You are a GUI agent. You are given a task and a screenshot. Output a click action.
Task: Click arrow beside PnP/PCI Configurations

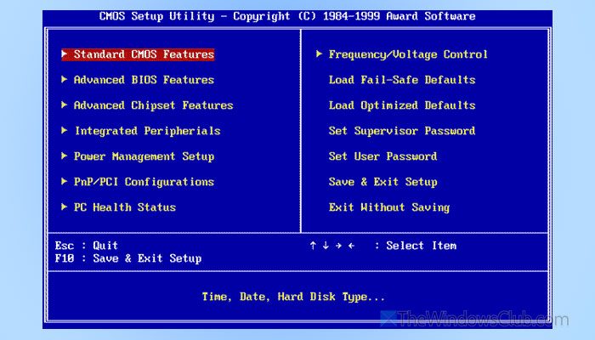(x=65, y=181)
